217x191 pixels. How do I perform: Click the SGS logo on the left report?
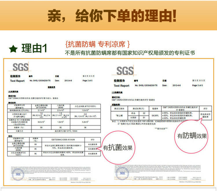pyautogui.click(x=21, y=67)
